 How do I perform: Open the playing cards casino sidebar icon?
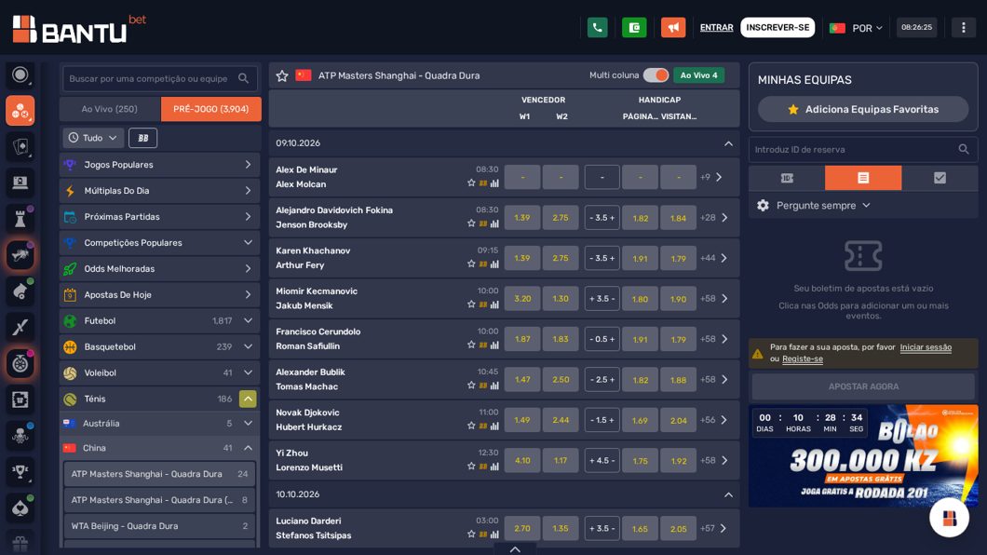pyautogui.click(x=20, y=146)
